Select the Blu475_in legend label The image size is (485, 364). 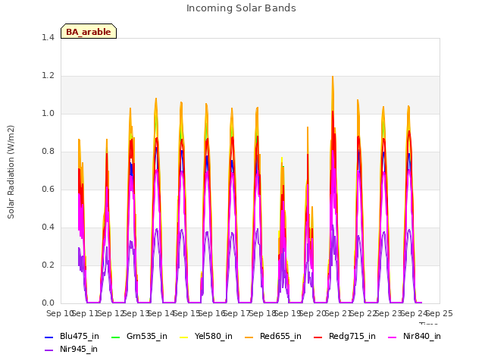click(80, 337)
